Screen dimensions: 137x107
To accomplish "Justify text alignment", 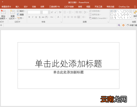I will [x=75, y=17].
